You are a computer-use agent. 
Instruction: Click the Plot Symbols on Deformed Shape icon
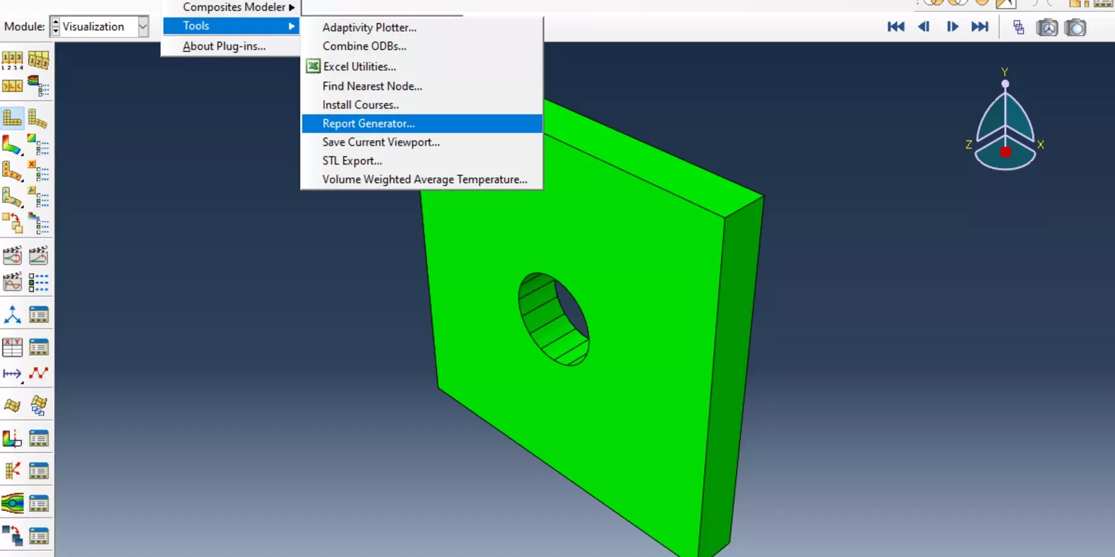click(12, 172)
